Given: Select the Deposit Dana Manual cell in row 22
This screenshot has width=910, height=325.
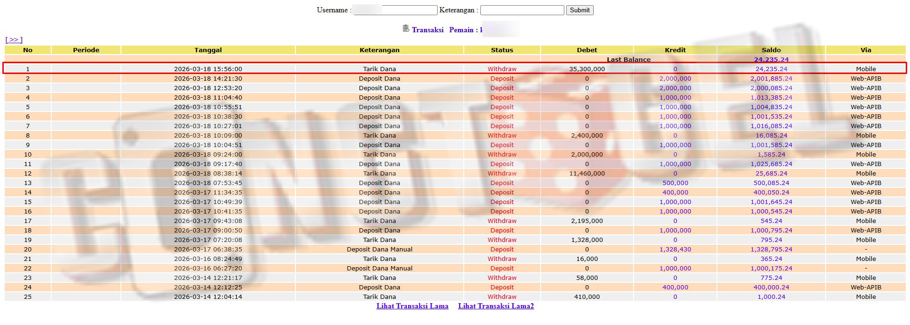Looking at the screenshot, I should coord(379,268).
